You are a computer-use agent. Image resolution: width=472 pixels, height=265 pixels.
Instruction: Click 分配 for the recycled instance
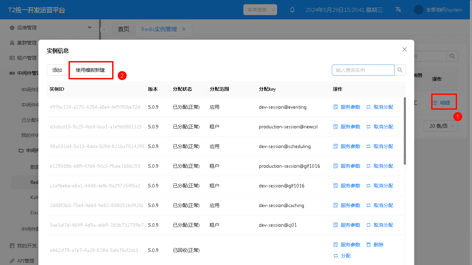point(342,256)
